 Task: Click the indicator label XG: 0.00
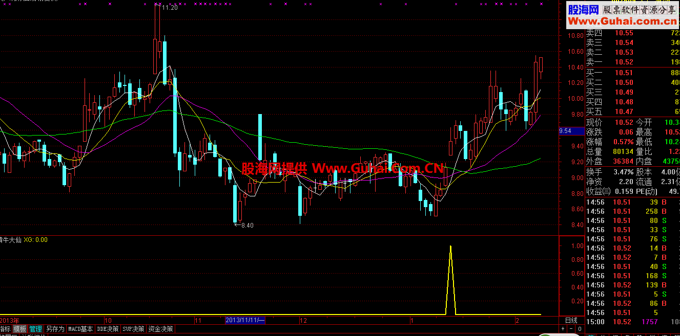coord(36,239)
